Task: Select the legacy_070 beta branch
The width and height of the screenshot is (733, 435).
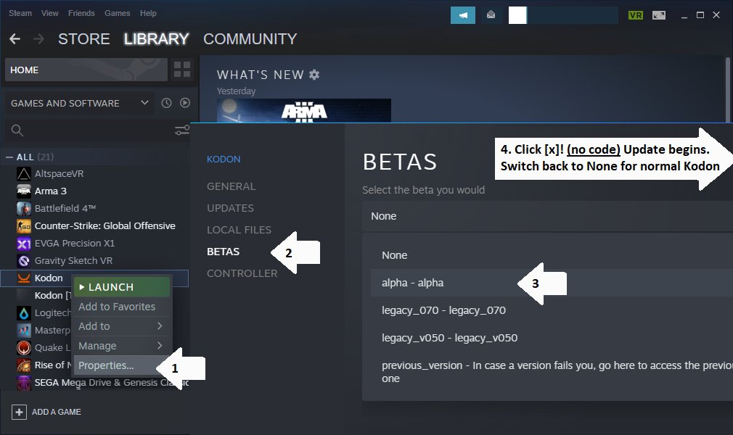Action: (x=552, y=310)
